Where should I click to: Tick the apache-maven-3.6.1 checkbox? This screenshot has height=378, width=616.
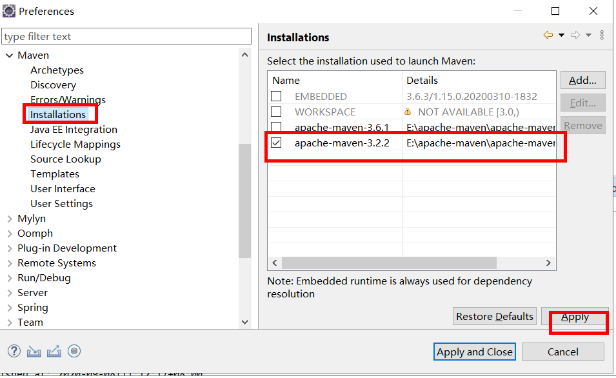(x=276, y=127)
